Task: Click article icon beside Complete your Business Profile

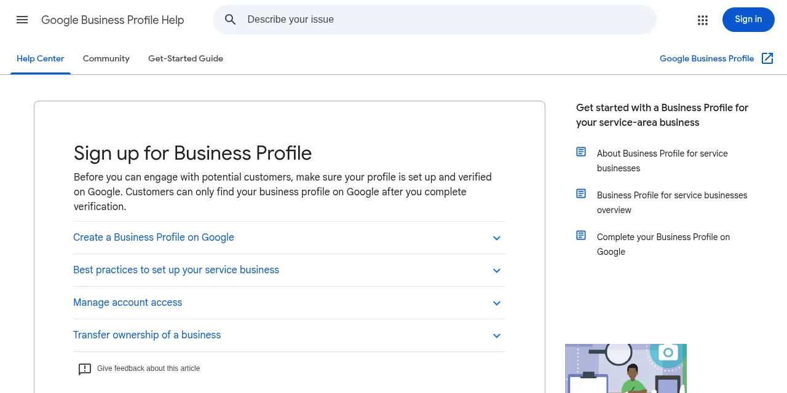Action: tap(581, 235)
